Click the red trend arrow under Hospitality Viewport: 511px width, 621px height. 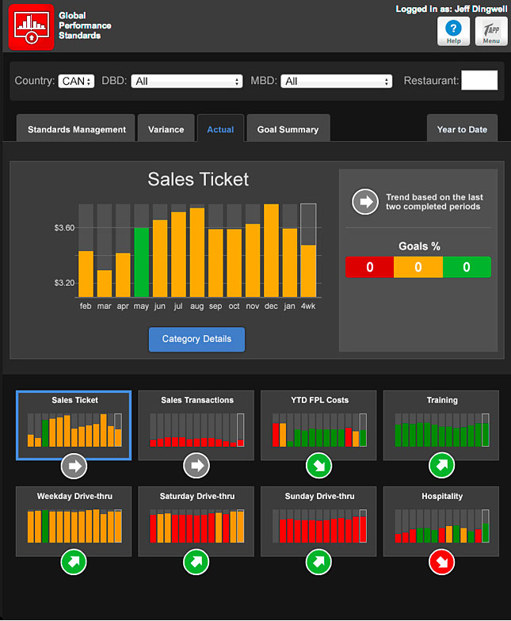point(441,562)
